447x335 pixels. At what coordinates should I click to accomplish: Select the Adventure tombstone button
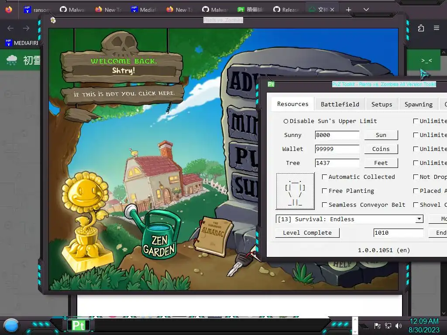pos(243,82)
